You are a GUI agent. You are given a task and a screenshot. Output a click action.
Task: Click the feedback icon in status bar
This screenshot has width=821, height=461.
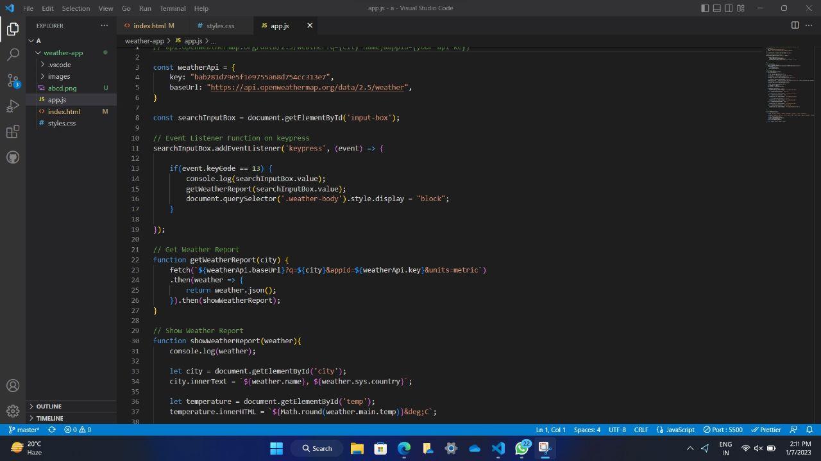pyautogui.click(x=793, y=430)
